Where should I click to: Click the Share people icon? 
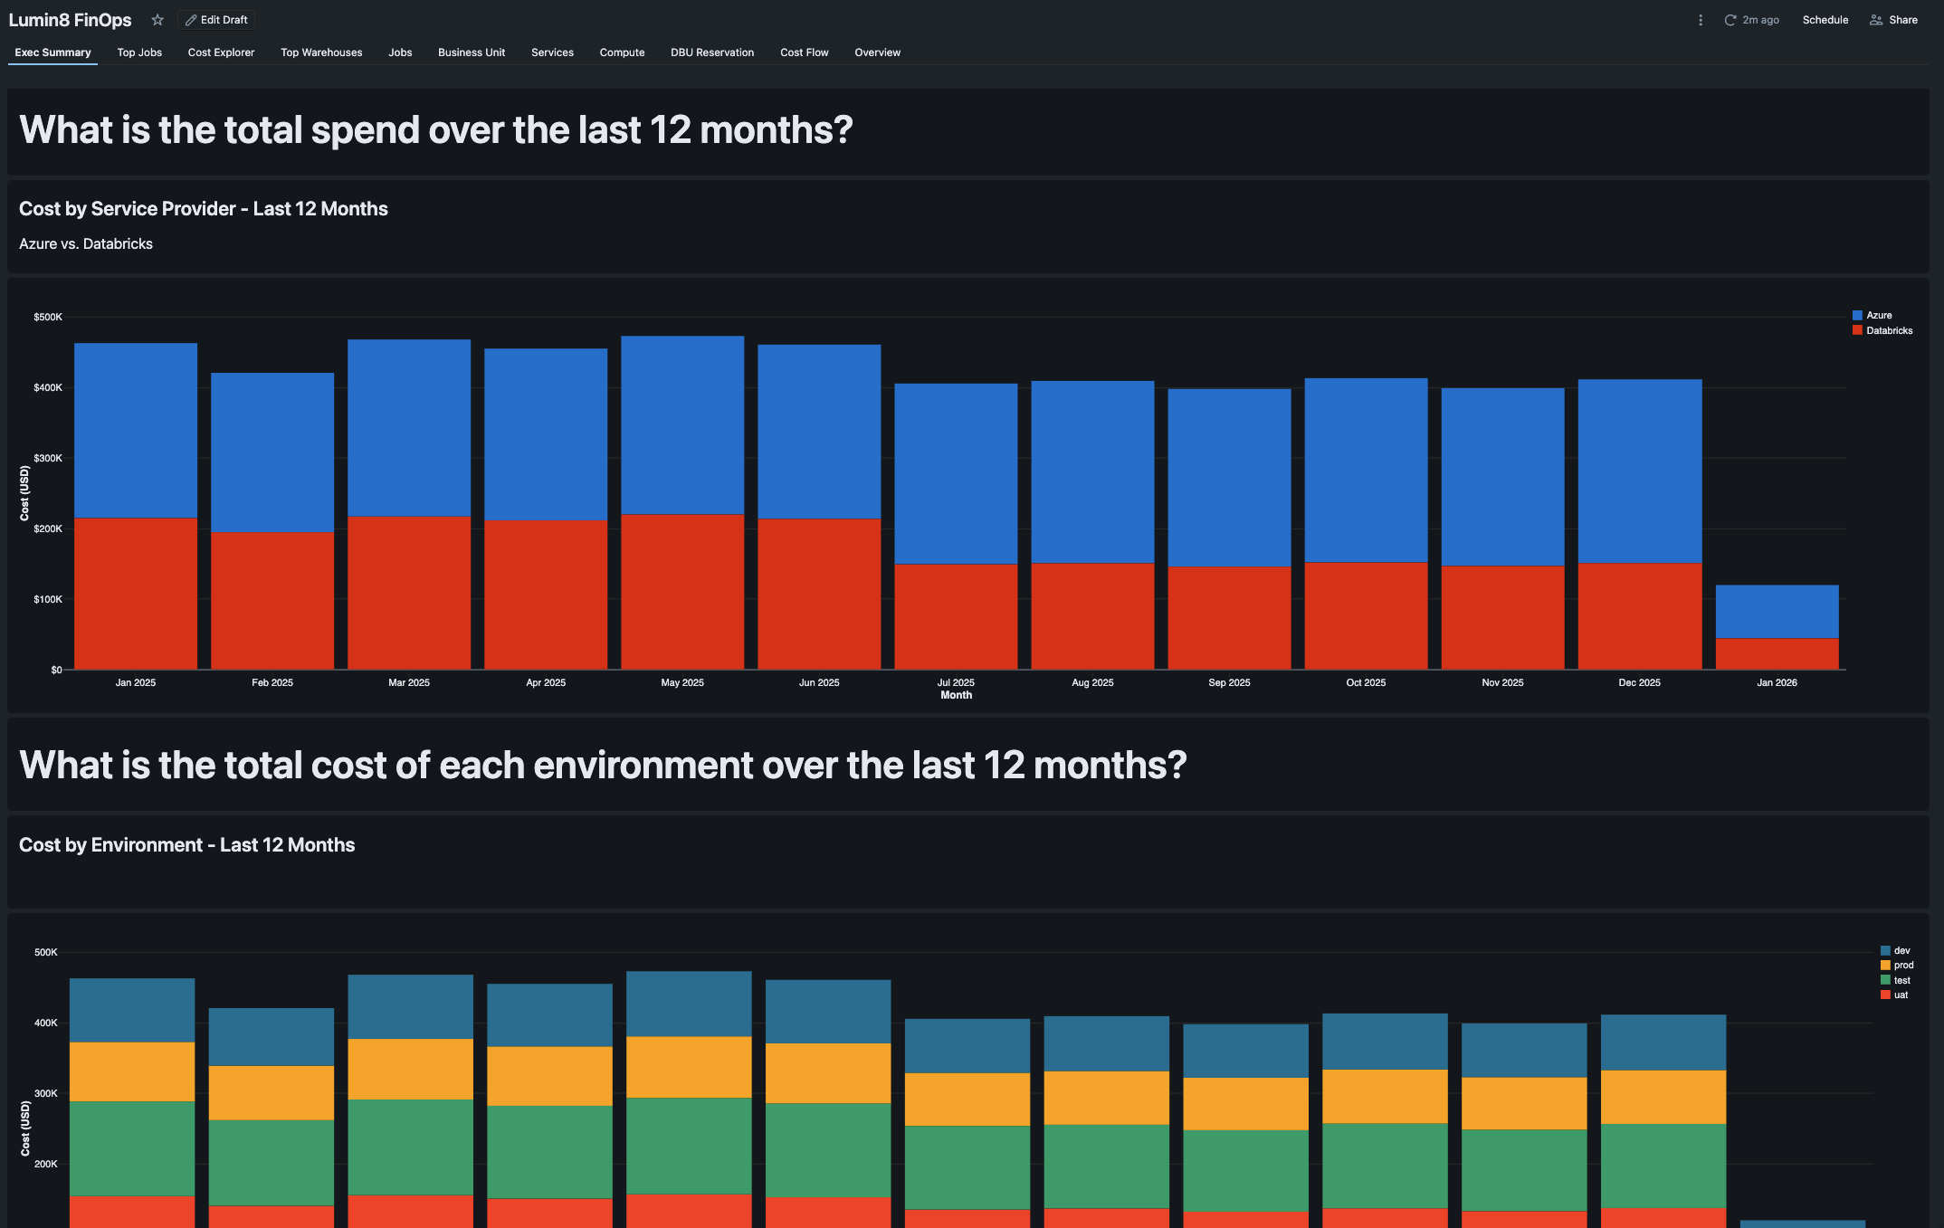[1876, 20]
